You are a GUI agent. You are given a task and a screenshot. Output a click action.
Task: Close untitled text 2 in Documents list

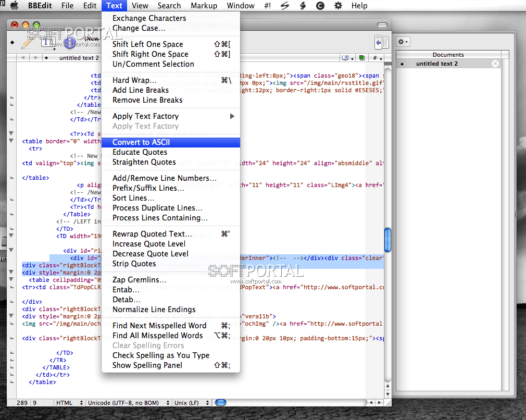(495, 64)
